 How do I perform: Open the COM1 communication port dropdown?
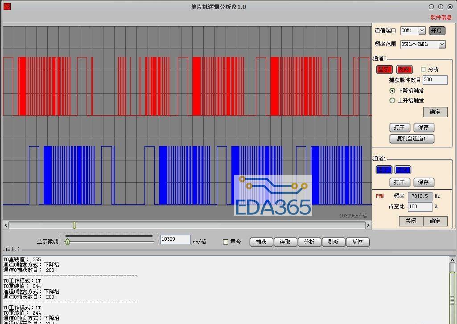tap(422, 30)
